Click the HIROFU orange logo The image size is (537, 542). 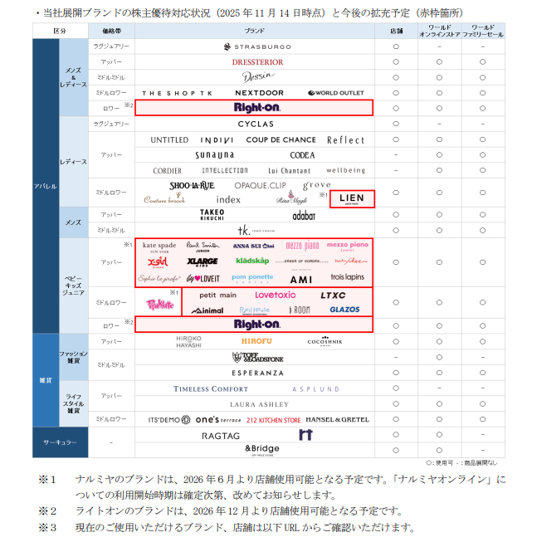[x=256, y=341]
